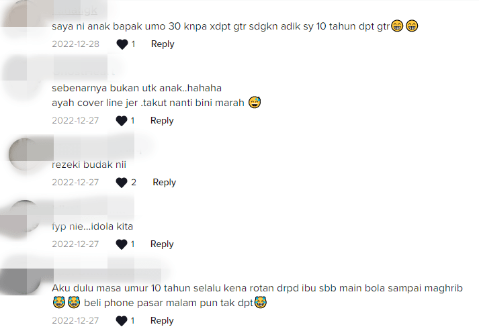
Task: Reply to the 'fyp nie...idola kita' comment
Action: pyautogui.click(x=162, y=244)
